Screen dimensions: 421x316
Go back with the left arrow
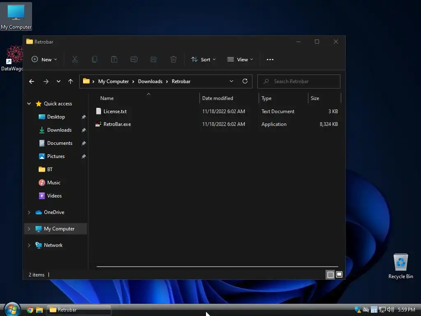[x=32, y=81]
